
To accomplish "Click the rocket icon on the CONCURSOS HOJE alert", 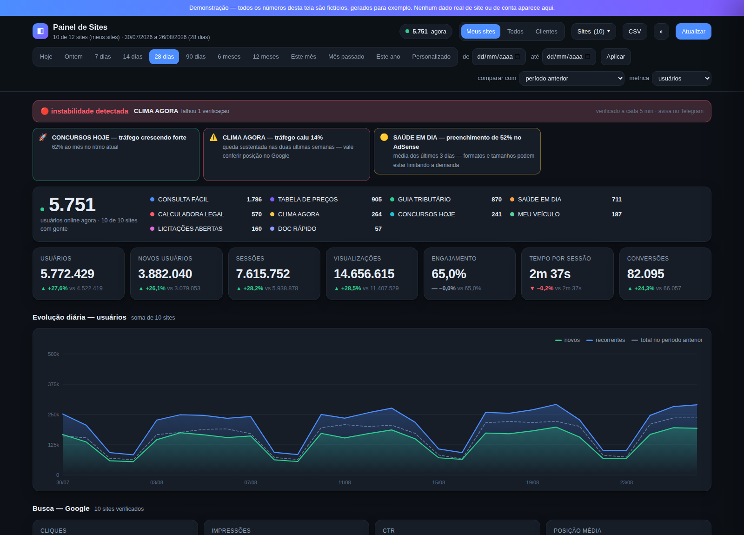I will coord(43,137).
